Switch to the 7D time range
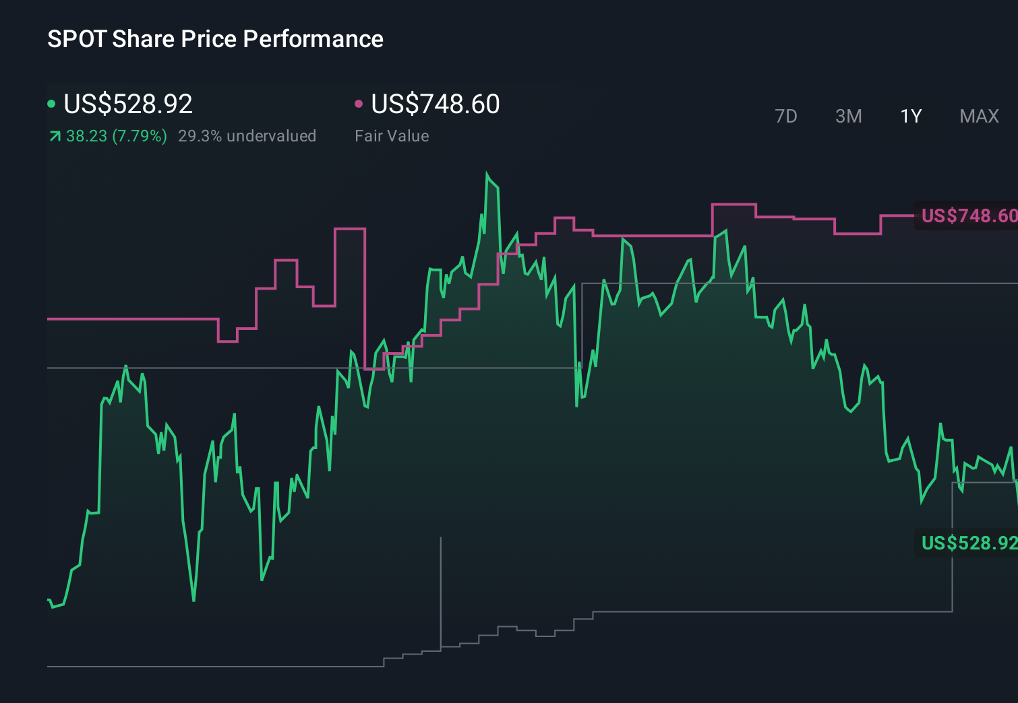Screen dimensions: 1018x703 [785, 116]
